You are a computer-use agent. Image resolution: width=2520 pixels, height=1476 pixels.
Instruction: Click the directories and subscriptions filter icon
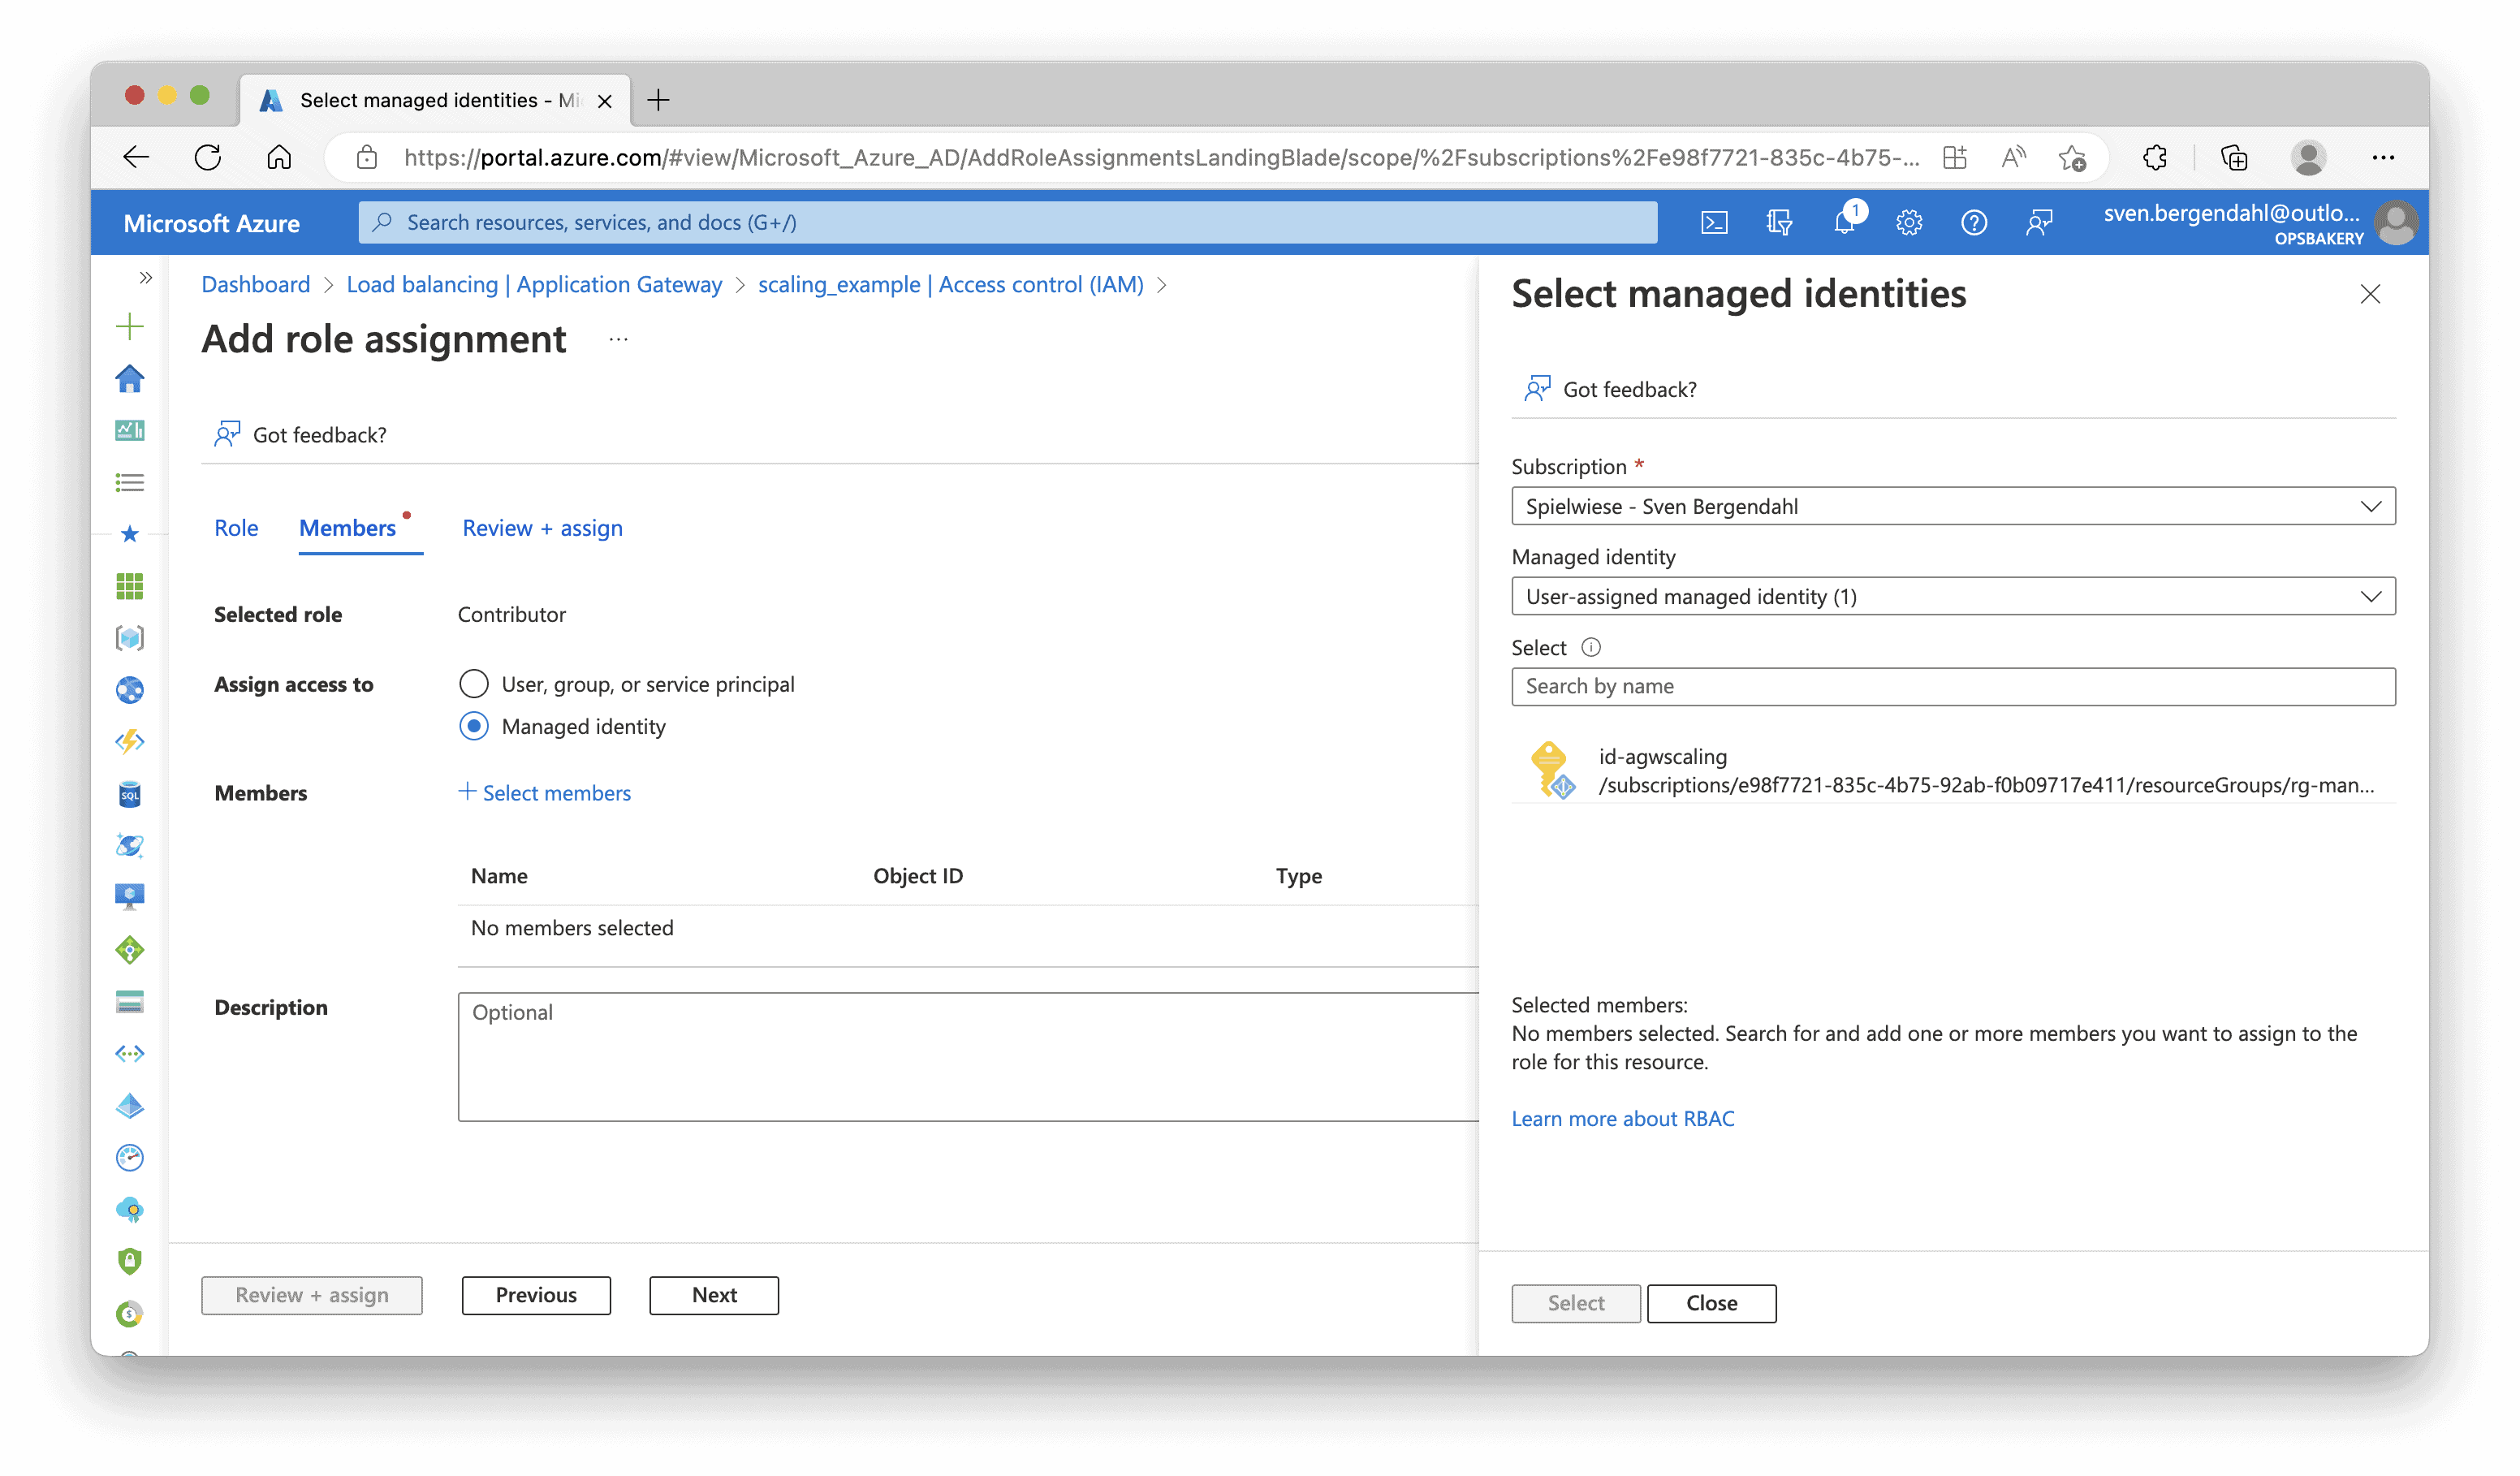coord(1779,222)
